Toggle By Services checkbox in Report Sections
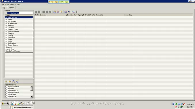195x109 pixels. coord(6,94)
